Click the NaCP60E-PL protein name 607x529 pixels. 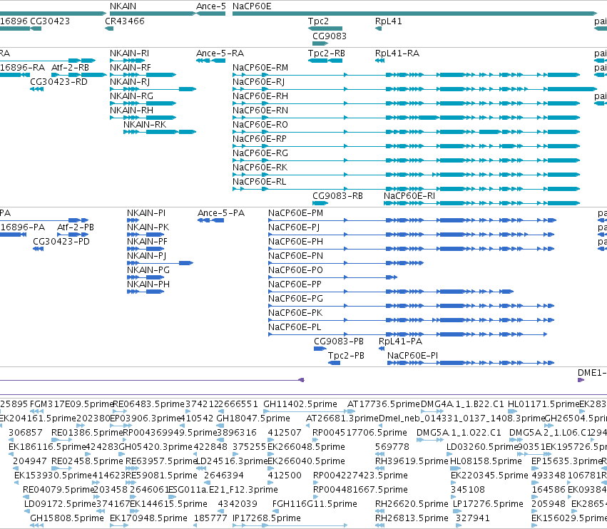click(295, 327)
